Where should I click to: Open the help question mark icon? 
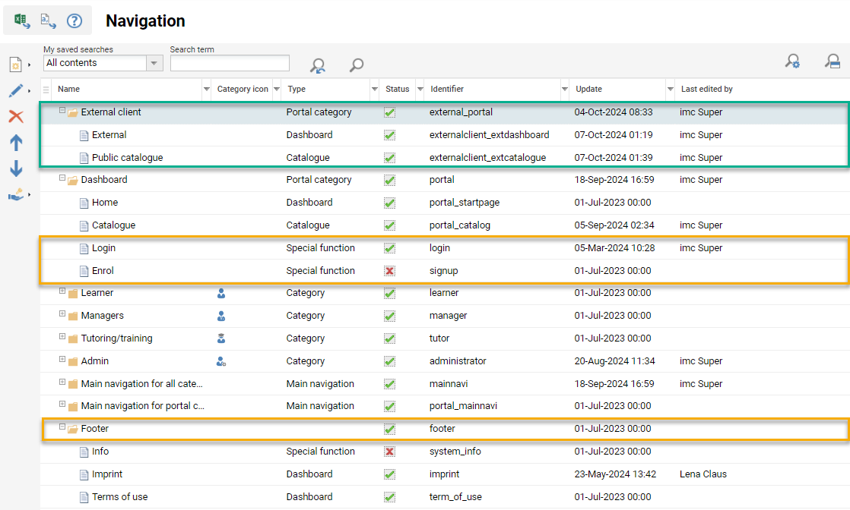(x=74, y=20)
